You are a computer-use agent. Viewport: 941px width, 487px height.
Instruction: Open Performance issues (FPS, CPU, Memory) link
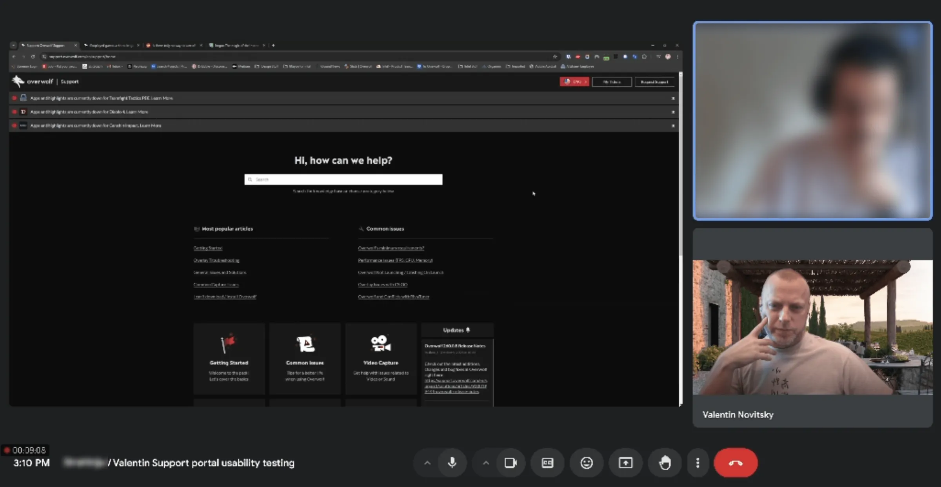[x=395, y=260]
